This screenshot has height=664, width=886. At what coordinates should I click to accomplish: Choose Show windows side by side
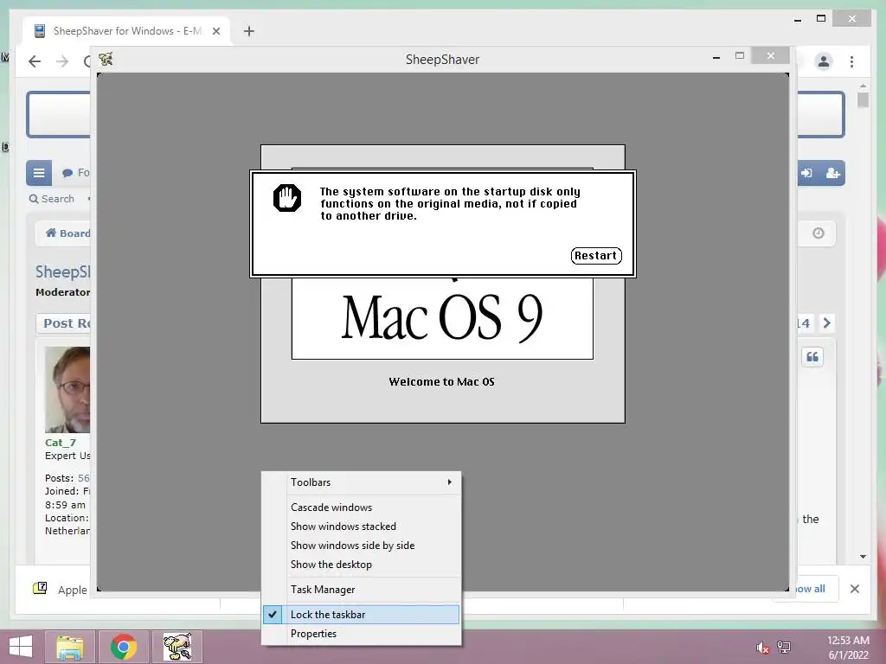[362, 546]
